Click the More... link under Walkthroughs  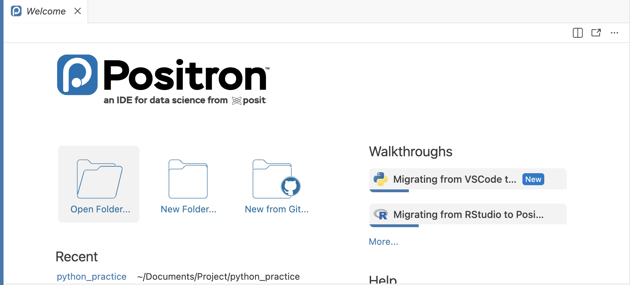click(x=383, y=242)
